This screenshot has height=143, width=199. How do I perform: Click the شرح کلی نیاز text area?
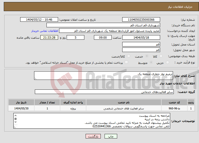pyautogui.click(x=104, y=76)
